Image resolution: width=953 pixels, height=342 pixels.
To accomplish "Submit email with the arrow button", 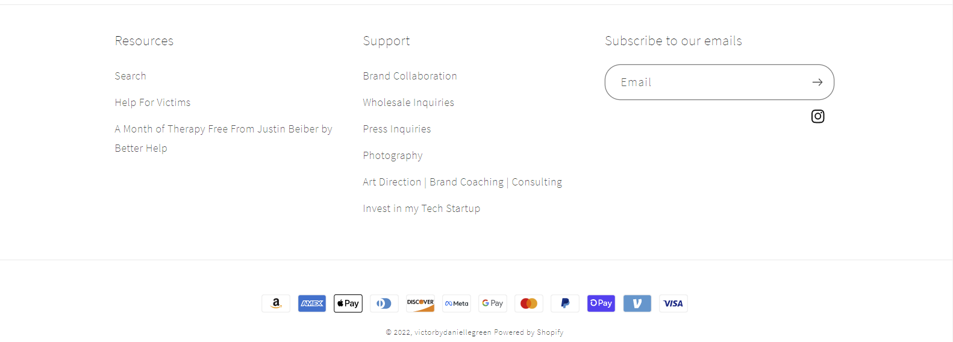I will coord(817,82).
